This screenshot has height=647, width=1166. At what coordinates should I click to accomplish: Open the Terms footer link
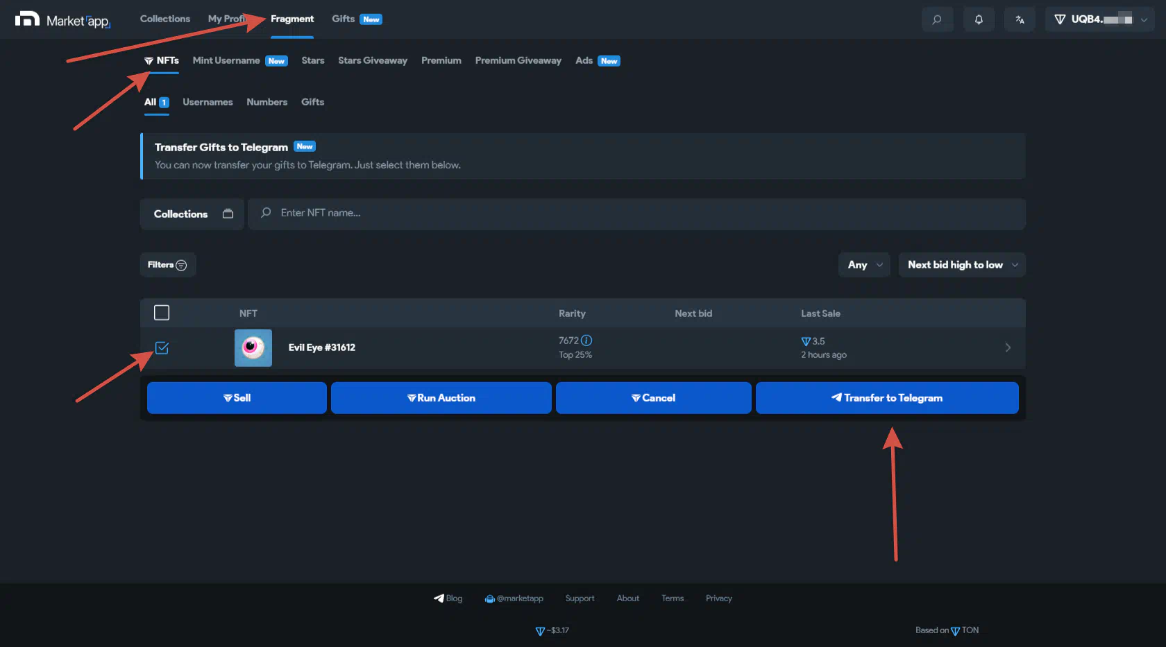click(673, 598)
